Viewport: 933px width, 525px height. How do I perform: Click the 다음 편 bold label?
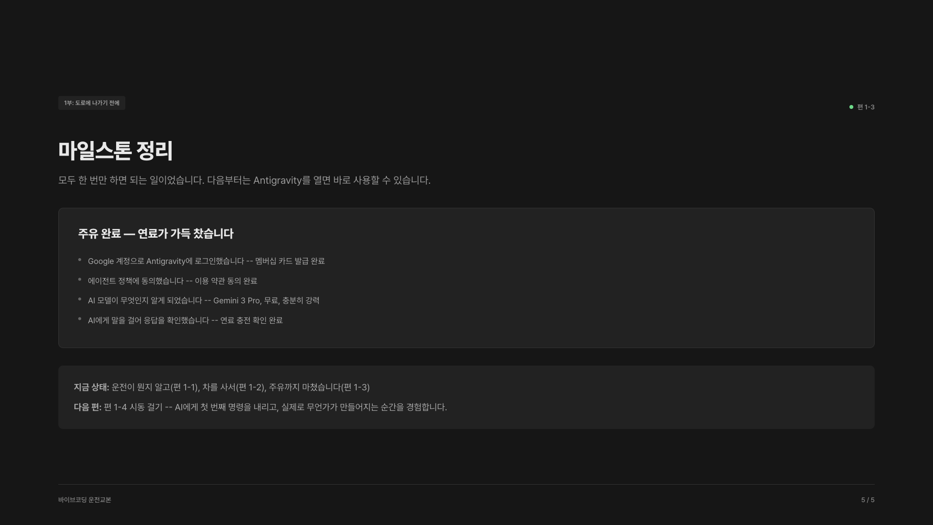pyautogui.click(x=87, y=407)
